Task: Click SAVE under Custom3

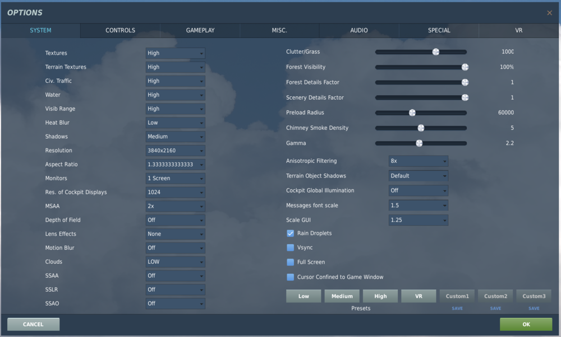Action: click(x=534, y=308)
